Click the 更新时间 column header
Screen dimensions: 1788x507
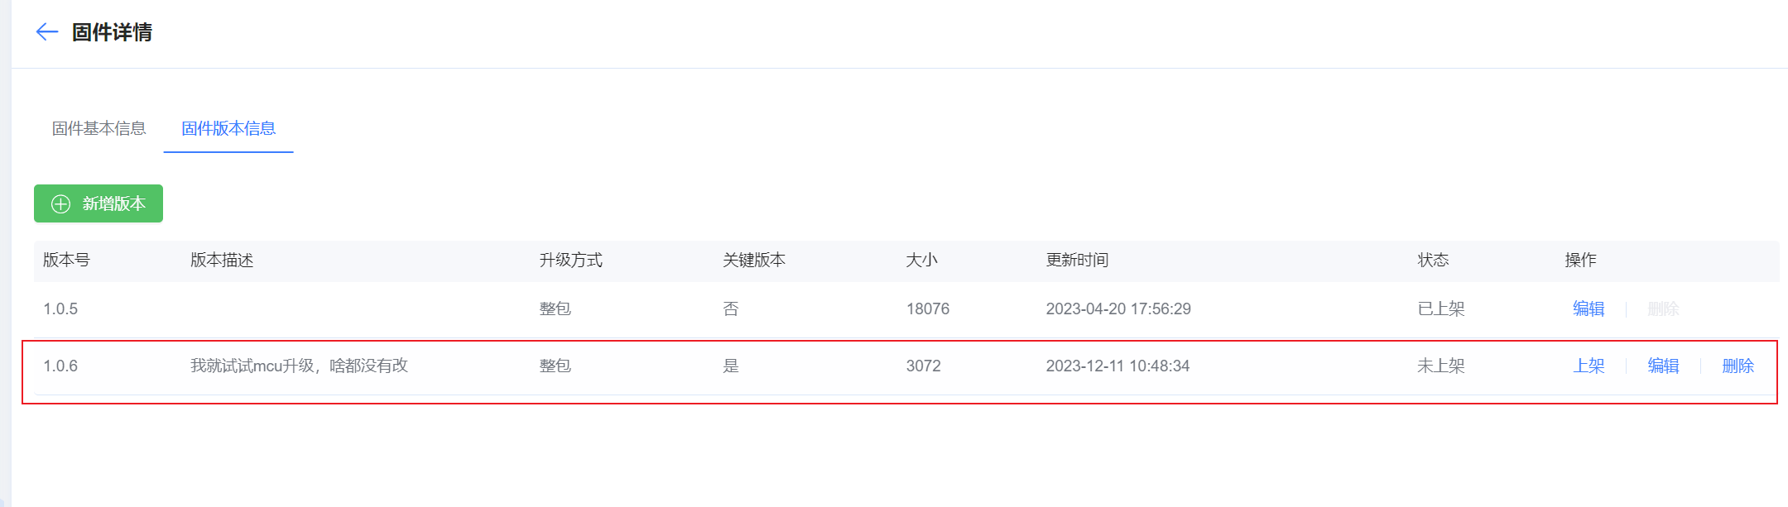pyautogui.click(x=1077, y=260)
